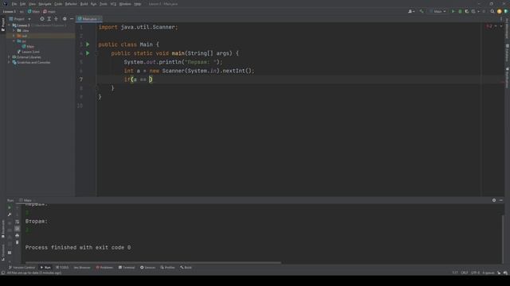Click the Print icon in Run console
The width and height of the screenshot is (510, 286).
pos(18,235)
